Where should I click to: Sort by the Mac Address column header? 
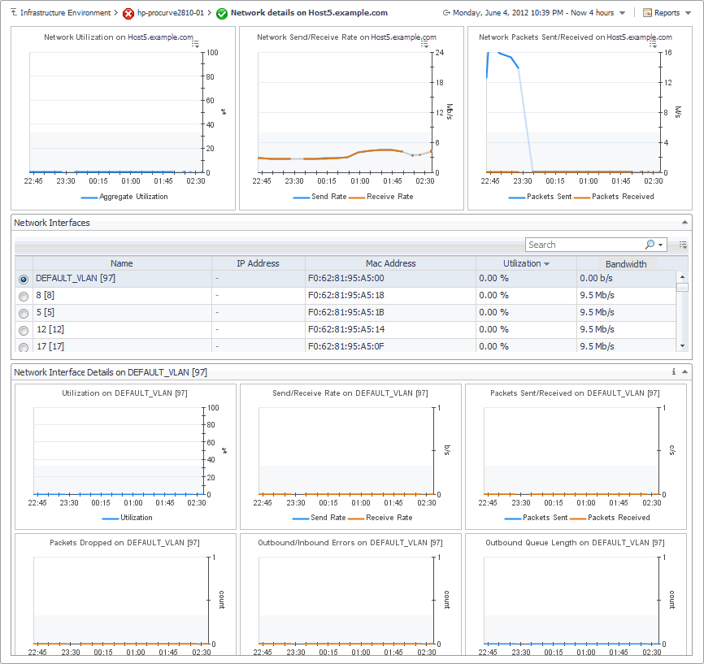pyautogui.click(x=390, y=263)
